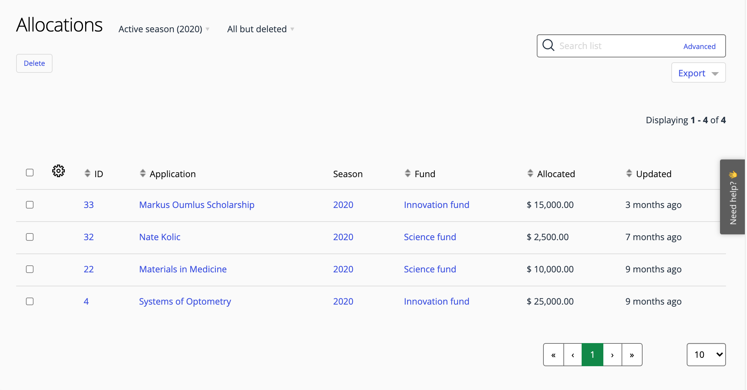Open the Active season (2020) dropdown

[x=163, y=29]
